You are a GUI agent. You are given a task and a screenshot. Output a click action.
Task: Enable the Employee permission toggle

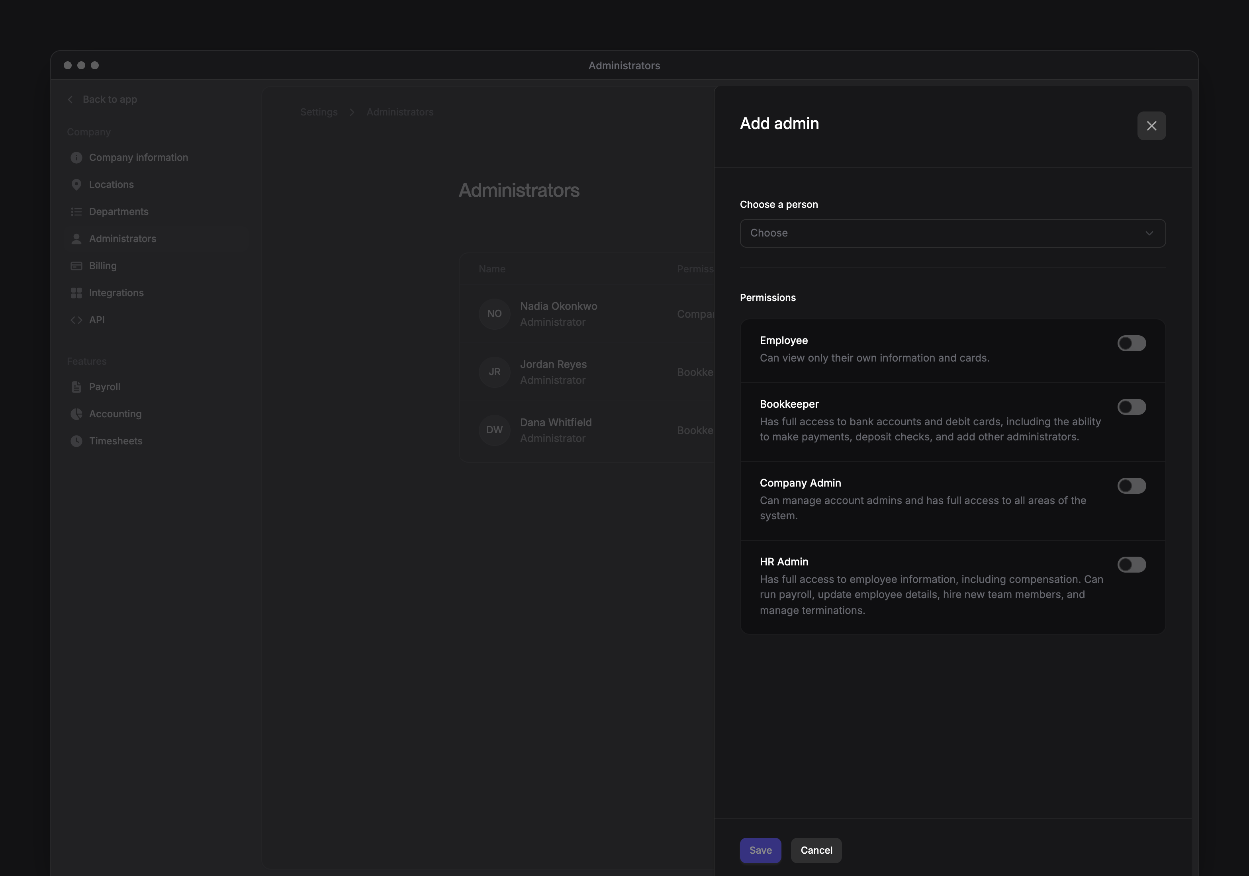point(1132,343)
